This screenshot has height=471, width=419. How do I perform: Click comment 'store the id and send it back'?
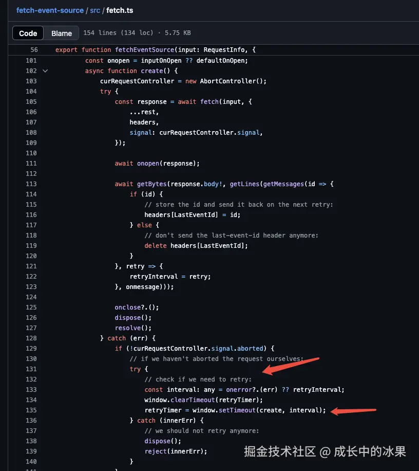209,205
